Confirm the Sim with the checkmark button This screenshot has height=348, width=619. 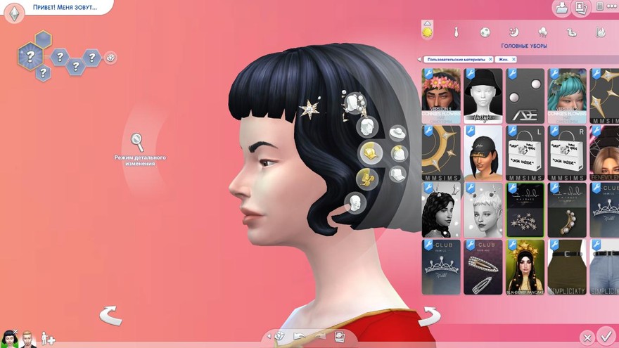[606, 337]
